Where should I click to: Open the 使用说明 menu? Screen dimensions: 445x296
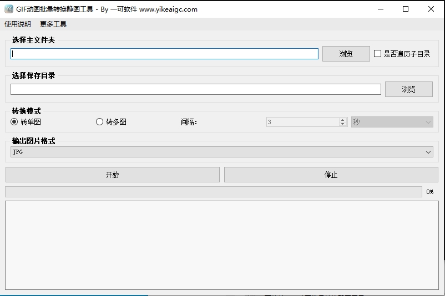coord(18,24)
